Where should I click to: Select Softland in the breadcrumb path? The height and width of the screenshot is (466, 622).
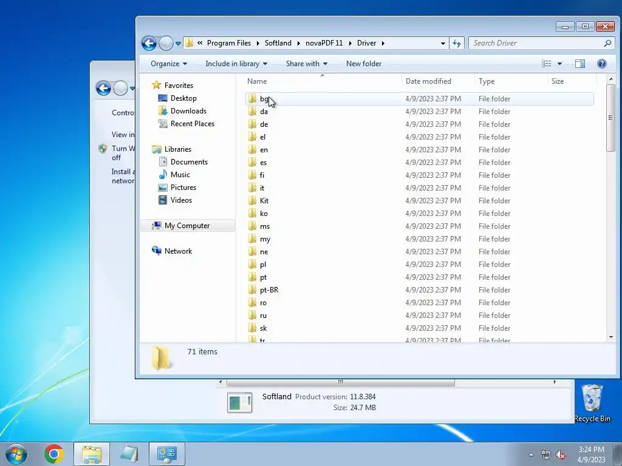[278, 43]
